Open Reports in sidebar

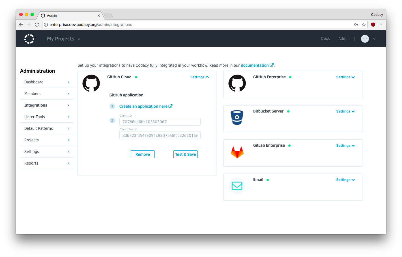pos(47,163)
